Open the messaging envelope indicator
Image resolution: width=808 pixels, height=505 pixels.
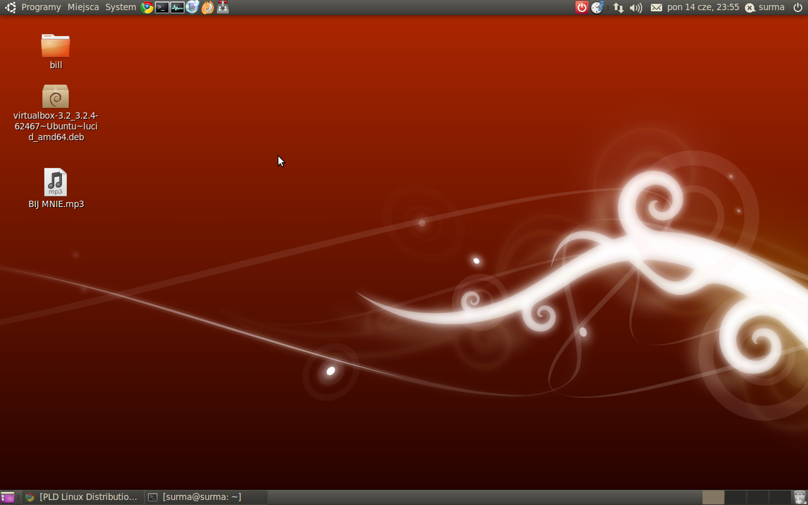point(656,8)
